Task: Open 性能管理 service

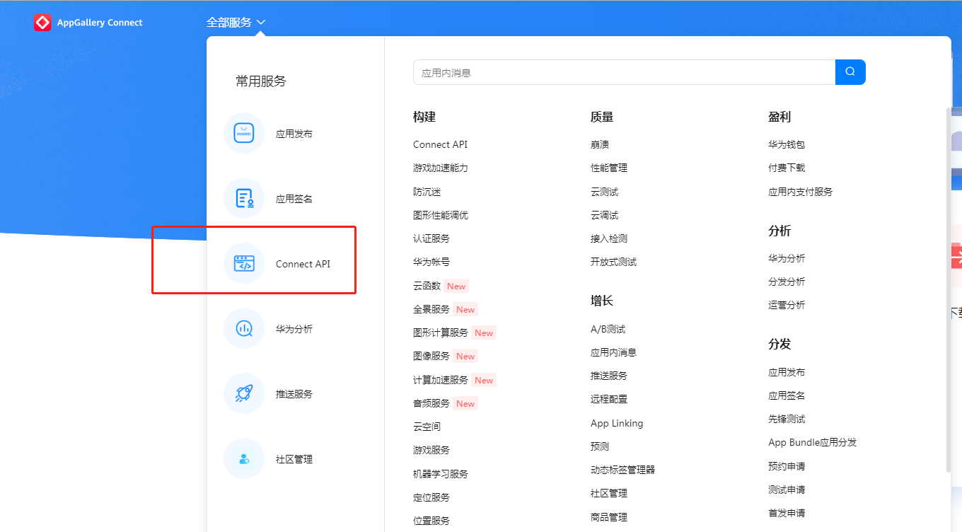Action: [x=609, y=168]
